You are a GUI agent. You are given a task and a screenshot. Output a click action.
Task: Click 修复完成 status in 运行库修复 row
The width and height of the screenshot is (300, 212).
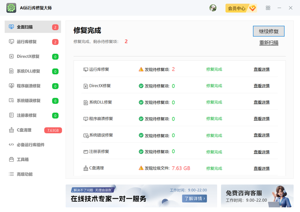(214, 69)
